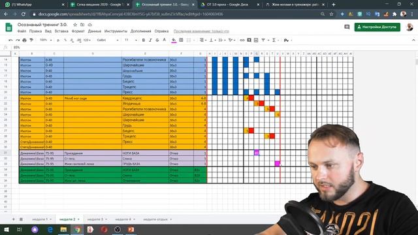The height and width of the screenshot is (235, 418).
Task: Switch to the неделя отдых sheet tab
Action: (x=155, y=219)
